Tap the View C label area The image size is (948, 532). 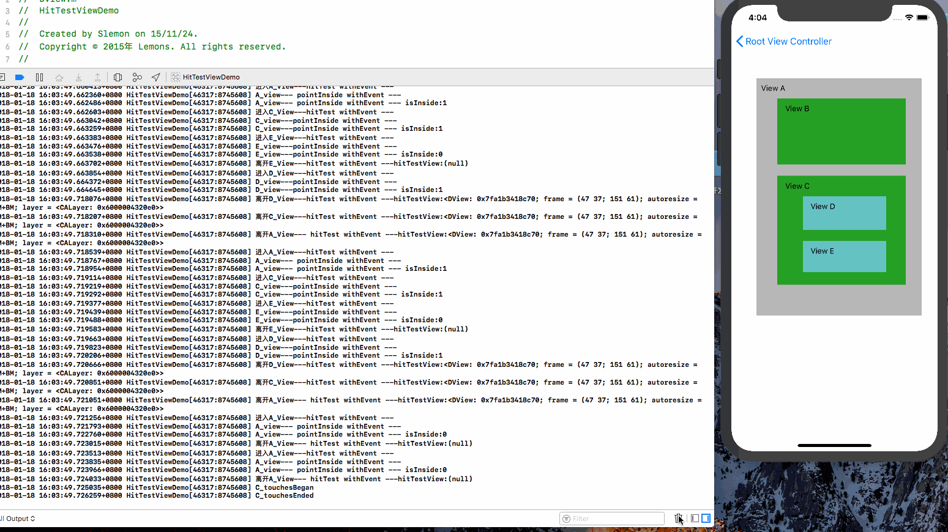click(x=797, y=187)
